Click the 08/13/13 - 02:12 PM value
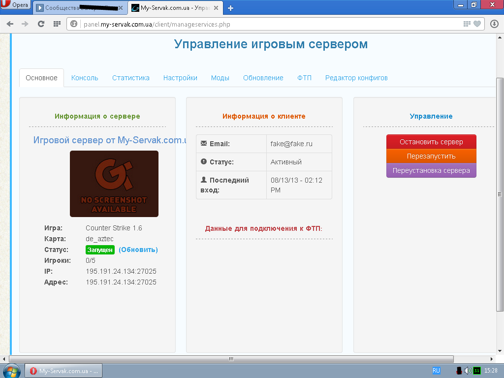This screenshot has height=378, width=504. point(296,185)
